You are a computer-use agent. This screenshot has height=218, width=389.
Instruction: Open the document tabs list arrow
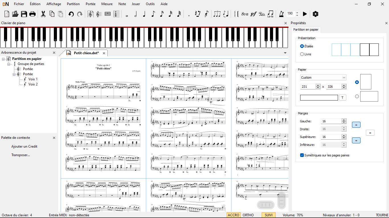tap(285, 53)
